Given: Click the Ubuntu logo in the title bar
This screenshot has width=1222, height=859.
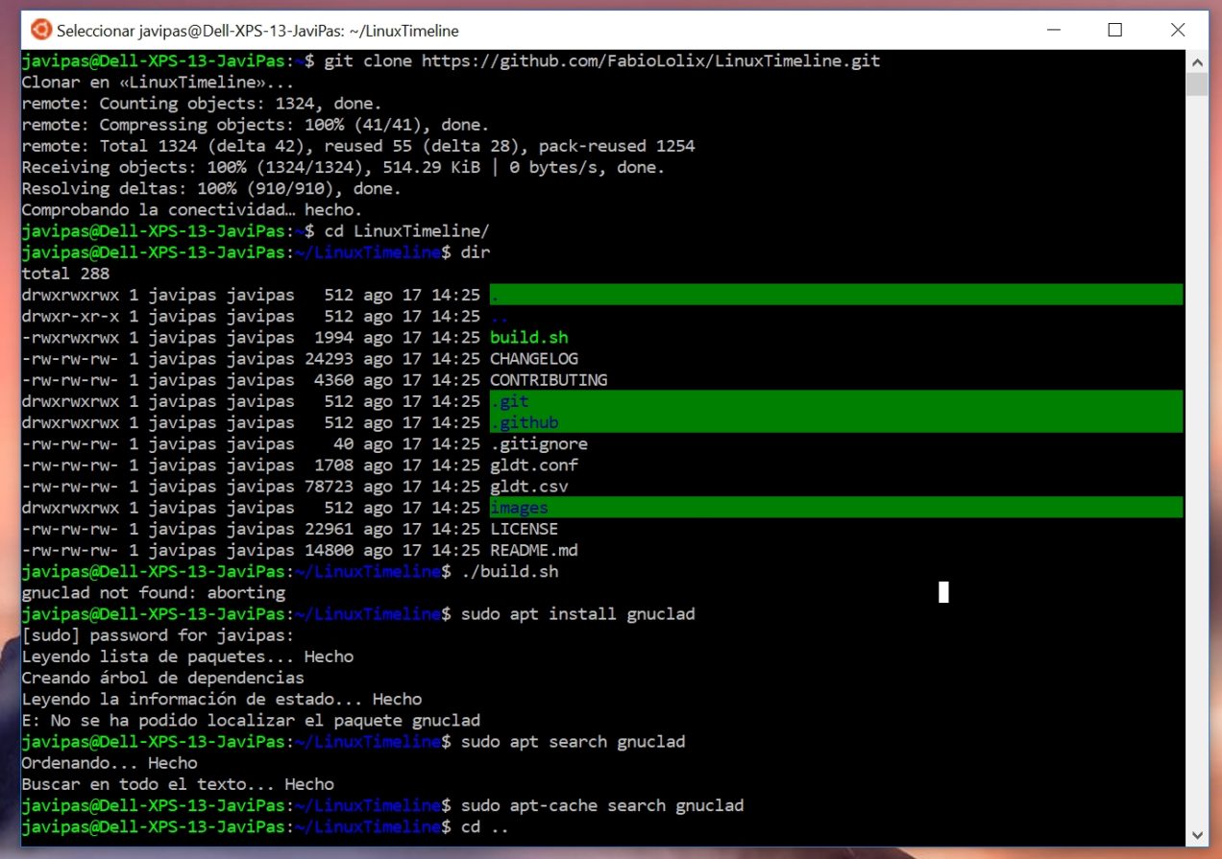Looking at the screenshot, I should tap(40, 30).
